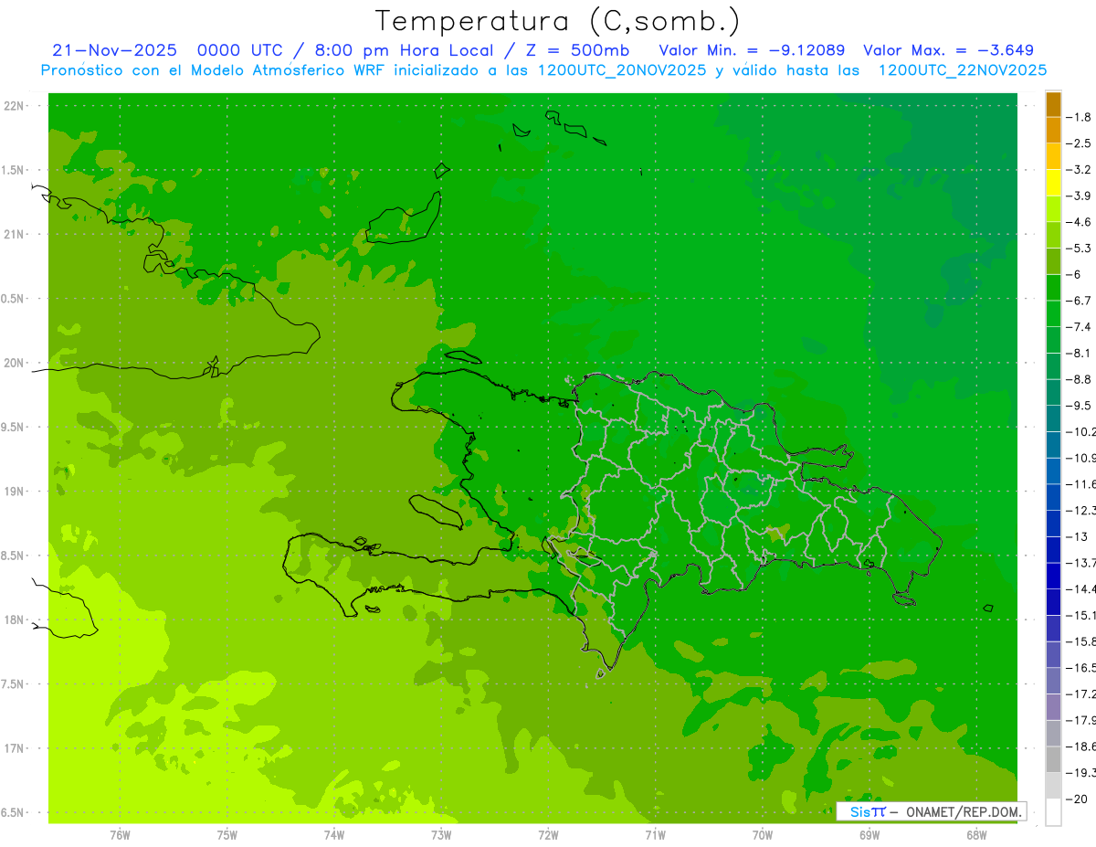
Task: Click the '20N' latitude label
Action: [x=15, y=363]
